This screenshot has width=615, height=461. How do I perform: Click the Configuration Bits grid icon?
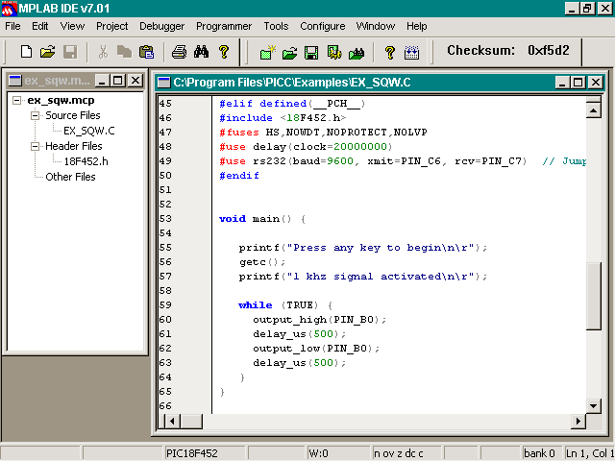[x=411, y=53]
